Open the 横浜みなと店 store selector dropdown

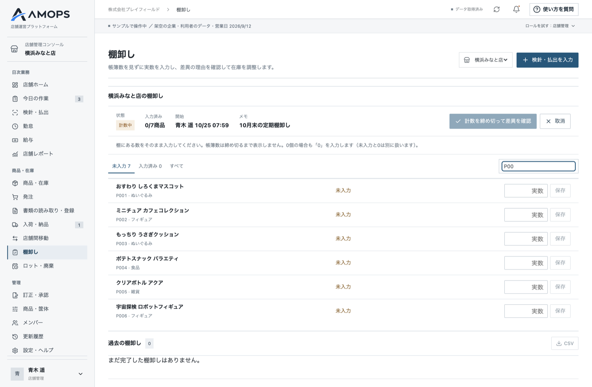click(485, 60)
